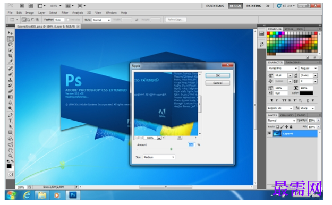Select the Quick Selection tool

point(10,50)
